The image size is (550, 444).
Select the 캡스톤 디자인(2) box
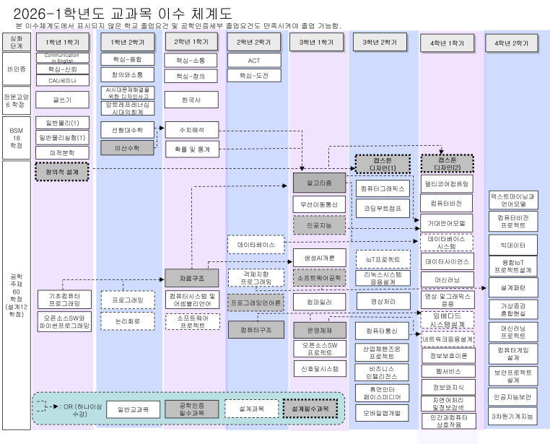pyautogui.click(x=447, y=164)
